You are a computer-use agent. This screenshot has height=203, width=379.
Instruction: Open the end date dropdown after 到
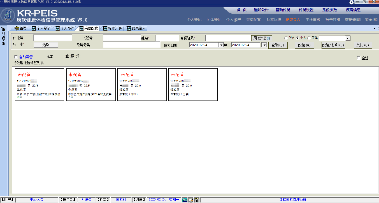pos(264,45)
